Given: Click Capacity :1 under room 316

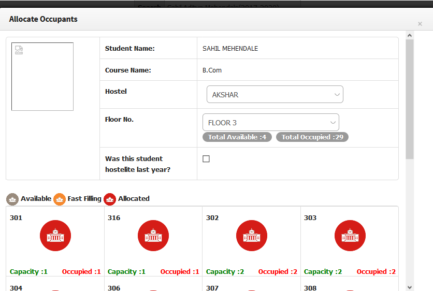Looking at the screenshot, I should tap(126, 272).
